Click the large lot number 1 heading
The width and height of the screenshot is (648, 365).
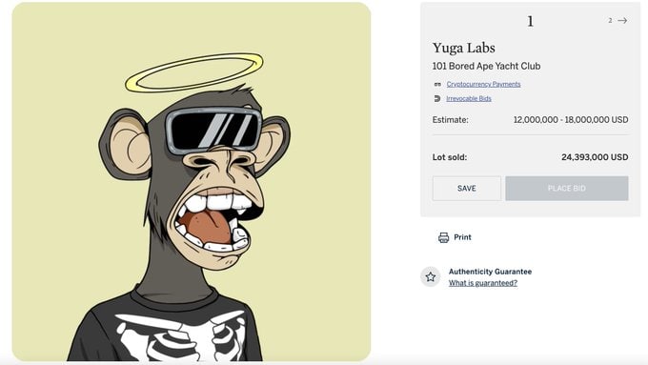point(530,21)
